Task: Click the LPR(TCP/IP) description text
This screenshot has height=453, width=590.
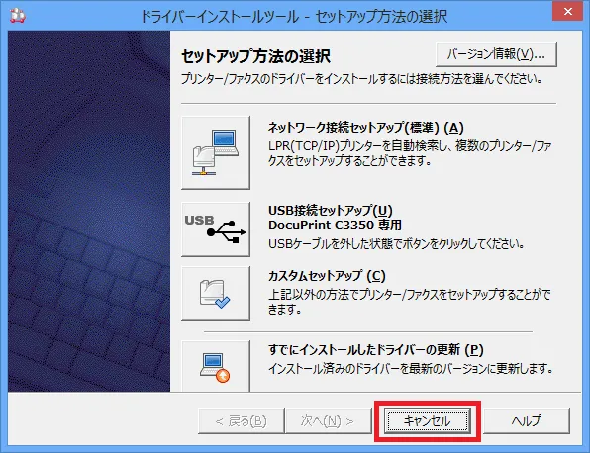Action: tap(410, 153)
